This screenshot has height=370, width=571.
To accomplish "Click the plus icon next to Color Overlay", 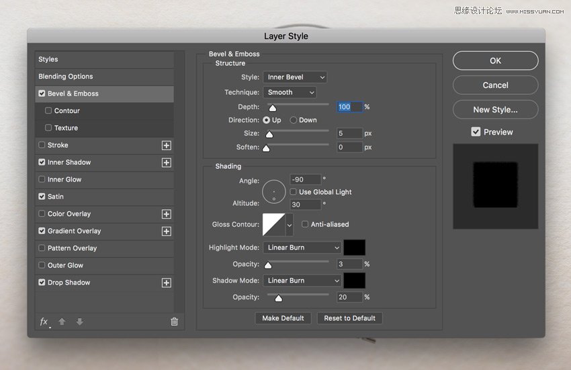I will coord(167,214).
